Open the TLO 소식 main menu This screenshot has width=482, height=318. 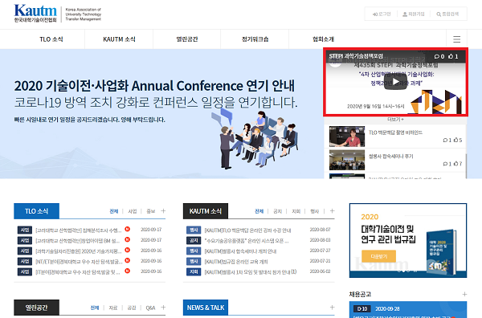pyautogui.click(x=51, y=39)
